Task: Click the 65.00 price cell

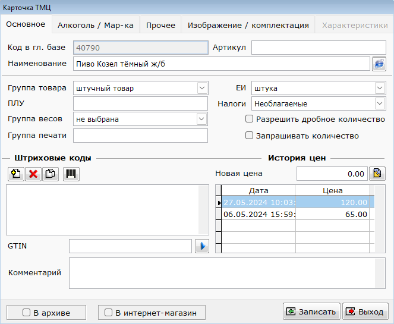Action: 332,214
